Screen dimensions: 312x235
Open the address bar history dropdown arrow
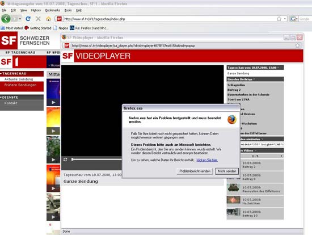[285, 19]
